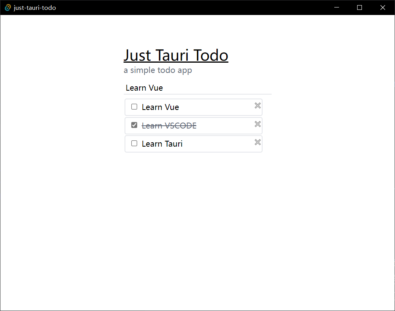Click the X icon beside Learn Vue

257,106
